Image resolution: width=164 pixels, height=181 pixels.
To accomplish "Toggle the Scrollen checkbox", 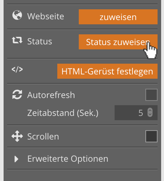I will [151, 136].
